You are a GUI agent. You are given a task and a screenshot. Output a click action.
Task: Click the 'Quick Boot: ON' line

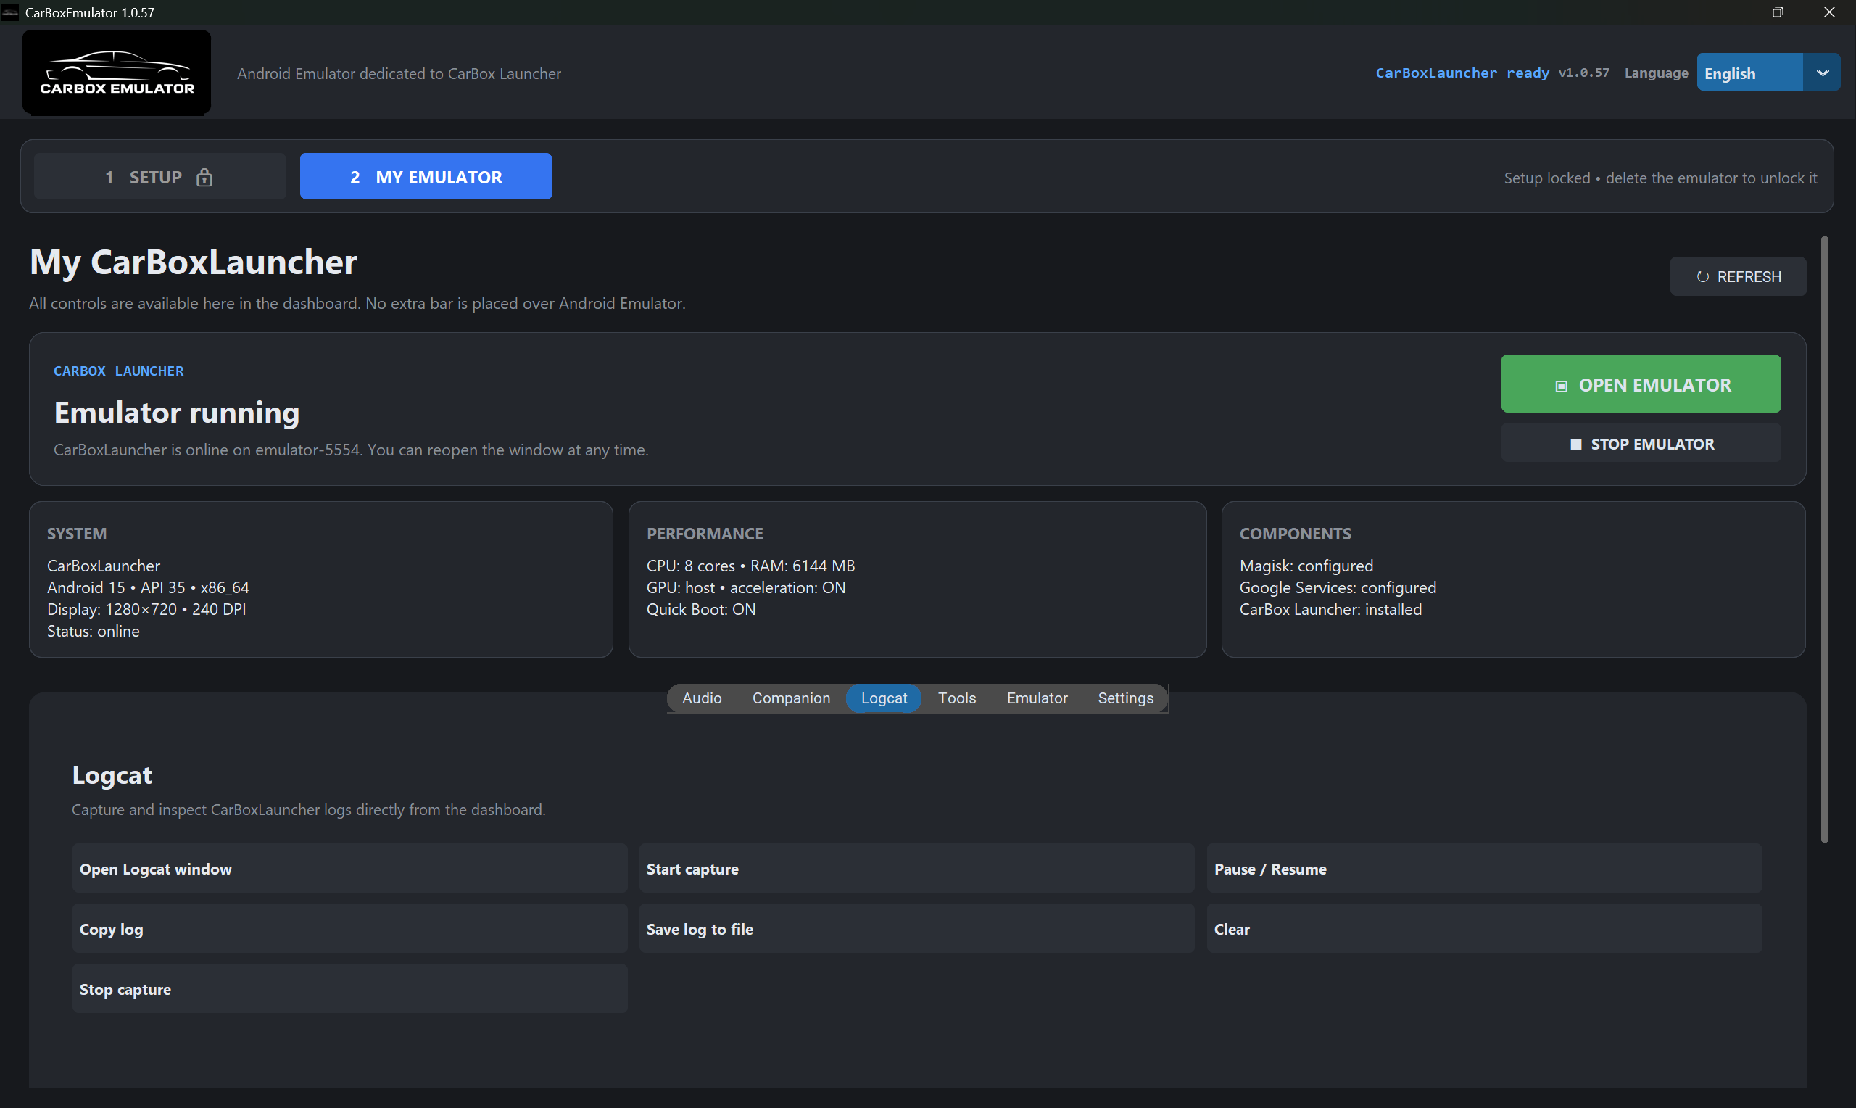(701, 608)
